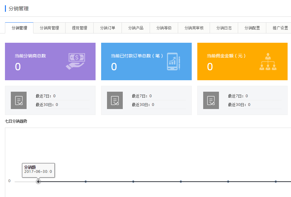This screenshot has height=197, width=291.
Task: Open the 提现管理 tab
Action: coord(79,28)
